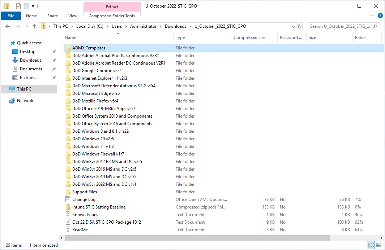385x250 pixels.
Task: Open the address bar history dropdown
Action: point(293,26)
